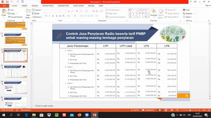The image size is (211, 118).
Task: Click the slide title text box
Action: [x=106, y=36]
